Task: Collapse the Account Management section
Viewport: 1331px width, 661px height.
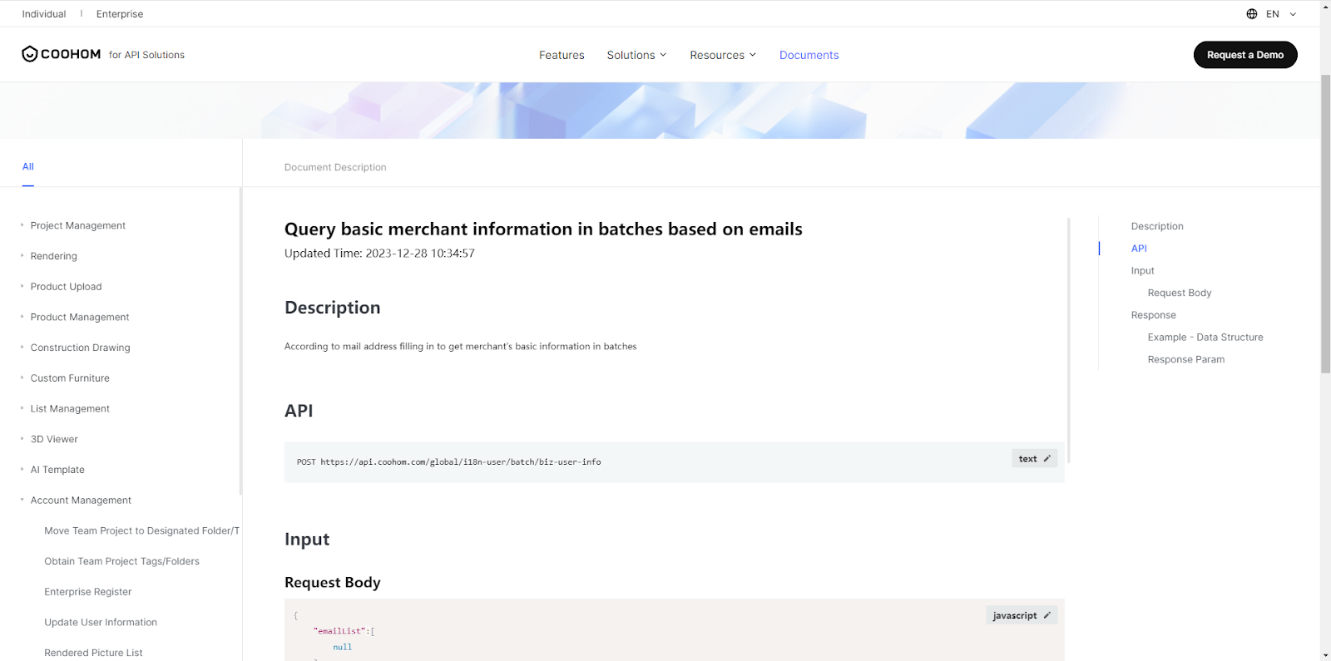Action: 22,500
